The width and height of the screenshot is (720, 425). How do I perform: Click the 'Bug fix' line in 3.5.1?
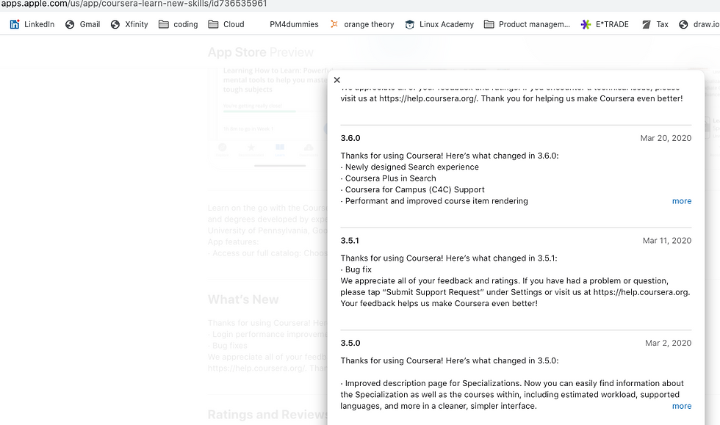click(x=356, y=269)
